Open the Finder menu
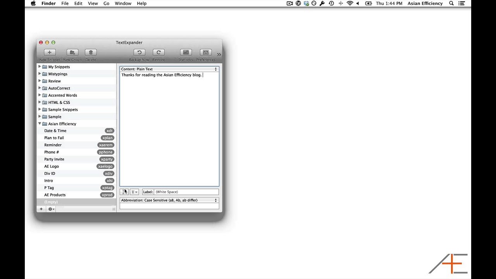 pos(48,3)
